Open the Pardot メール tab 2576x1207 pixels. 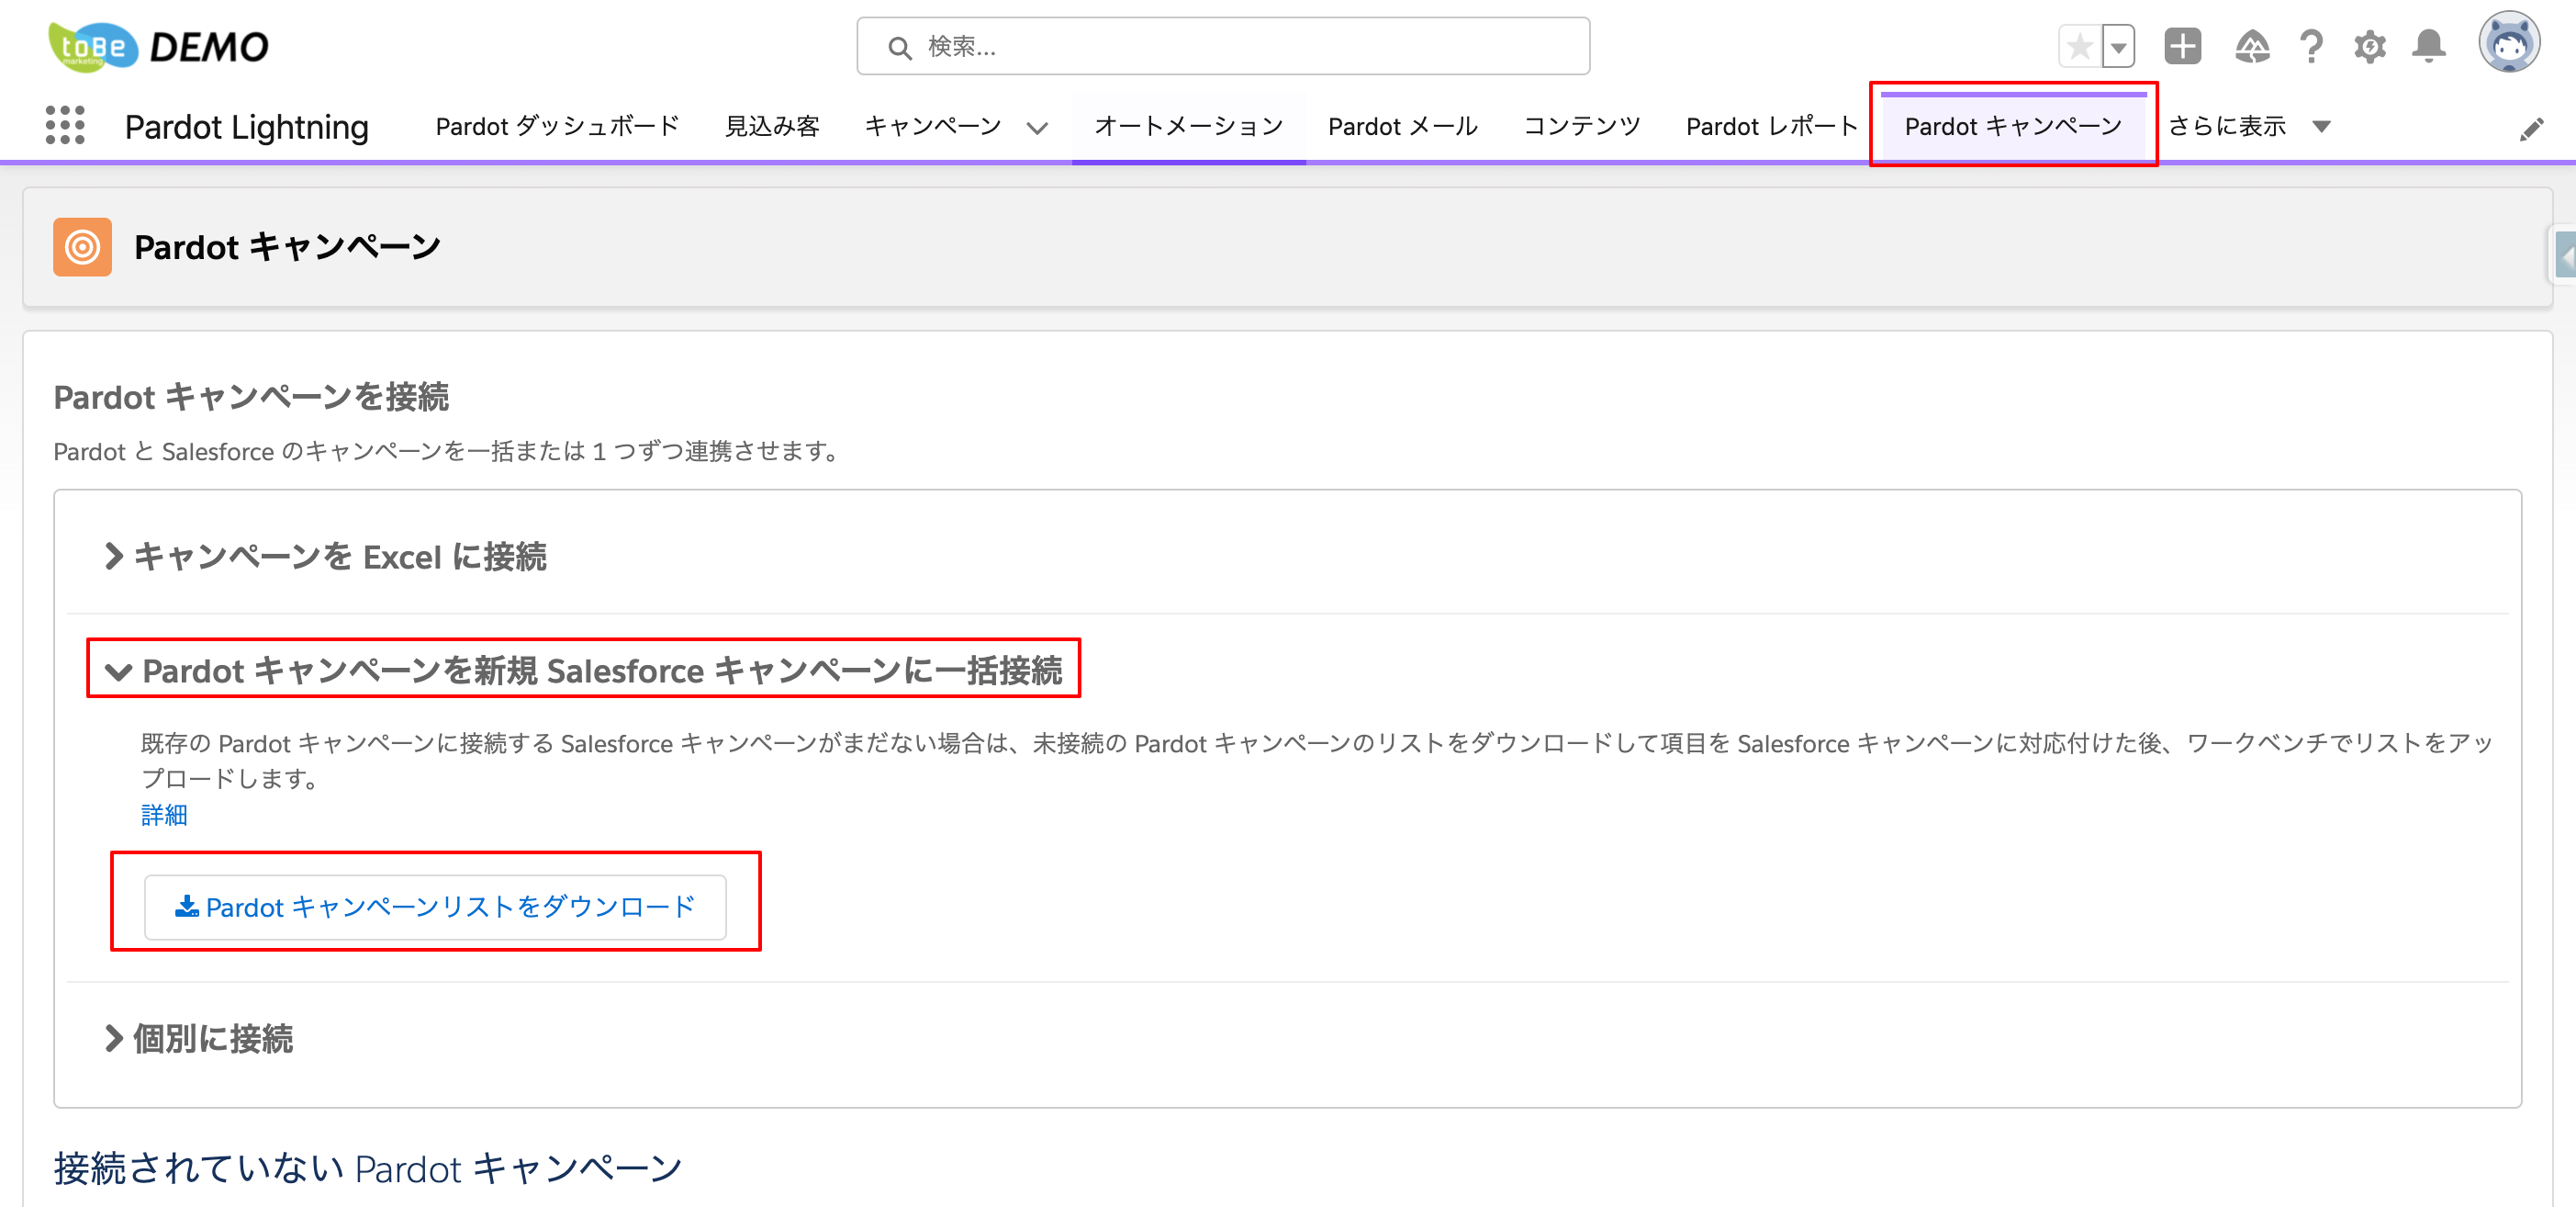pos(1403,126)
